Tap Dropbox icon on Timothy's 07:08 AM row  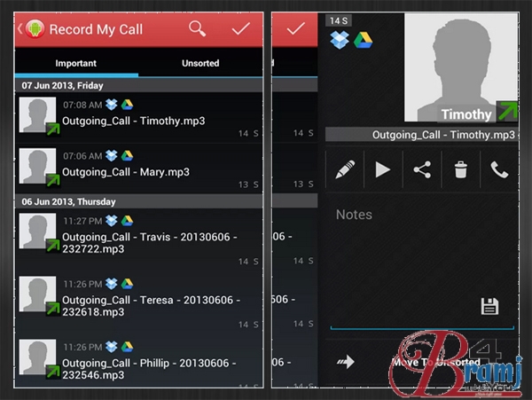point(112,105)
